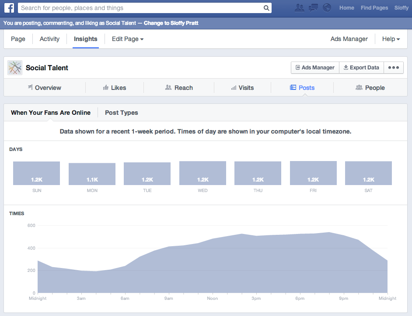The image size is (412, 316).
Task: Select the THU day bar
Action: (258, 173)
